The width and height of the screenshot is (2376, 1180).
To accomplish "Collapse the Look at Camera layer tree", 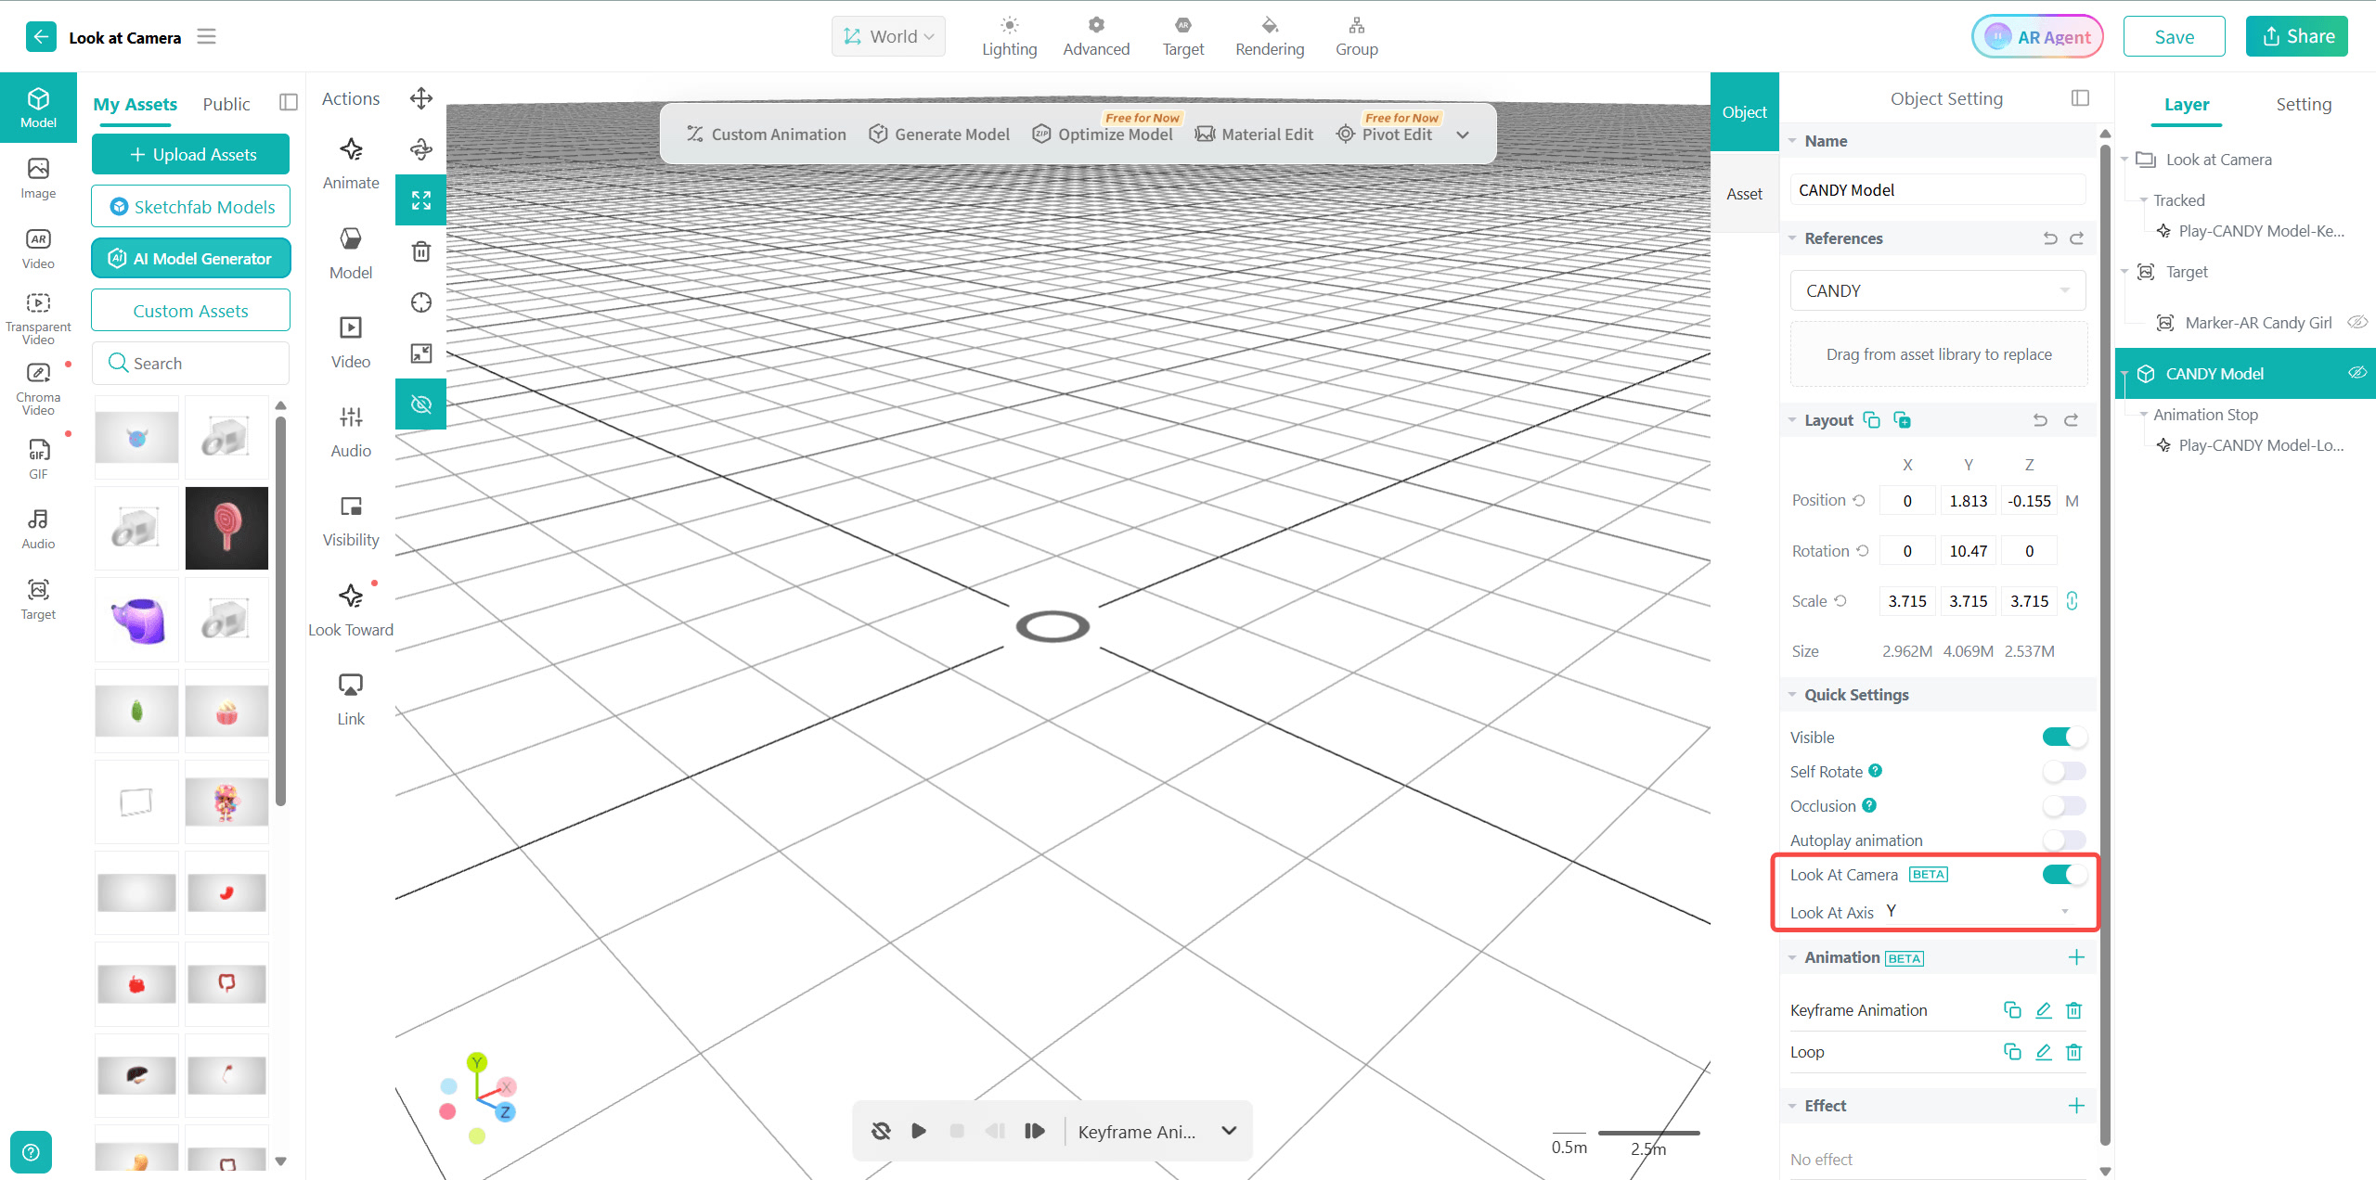I will point(2124,160).
